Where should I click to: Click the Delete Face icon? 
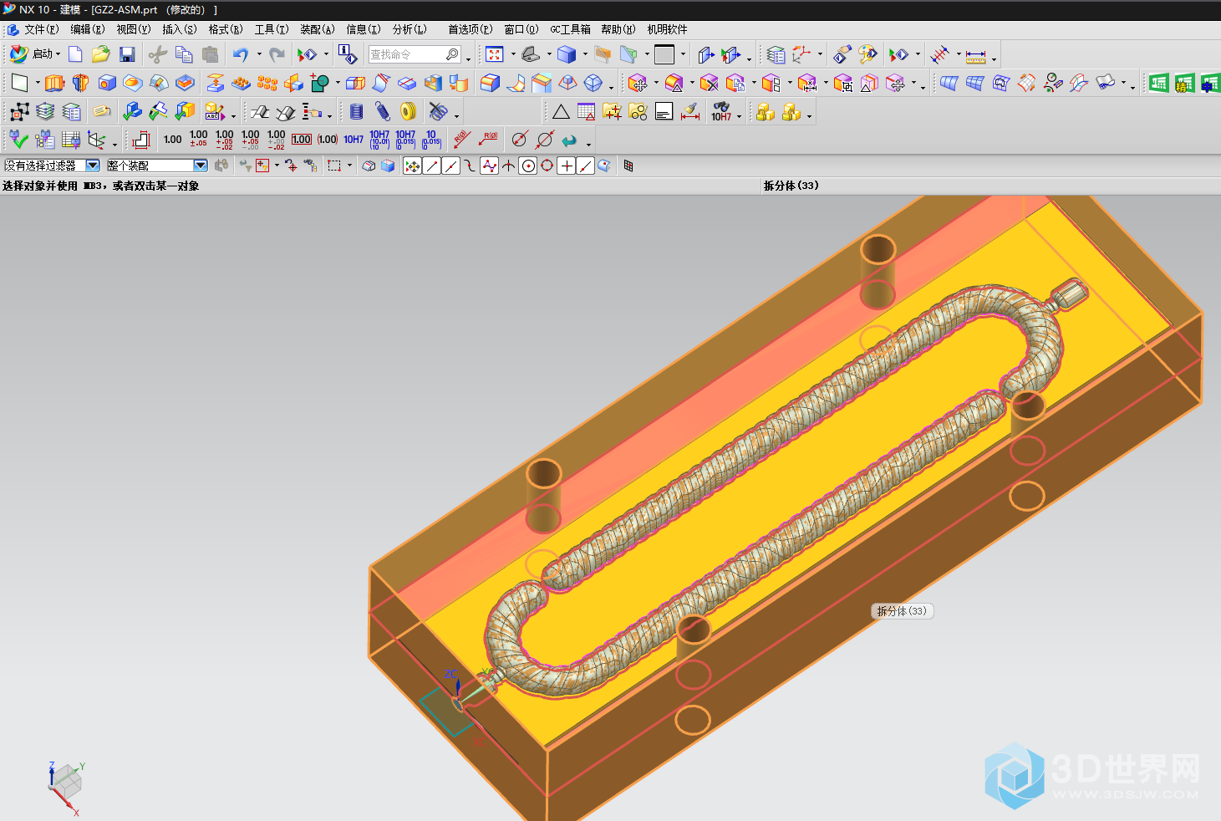click(x=710, y=83)
